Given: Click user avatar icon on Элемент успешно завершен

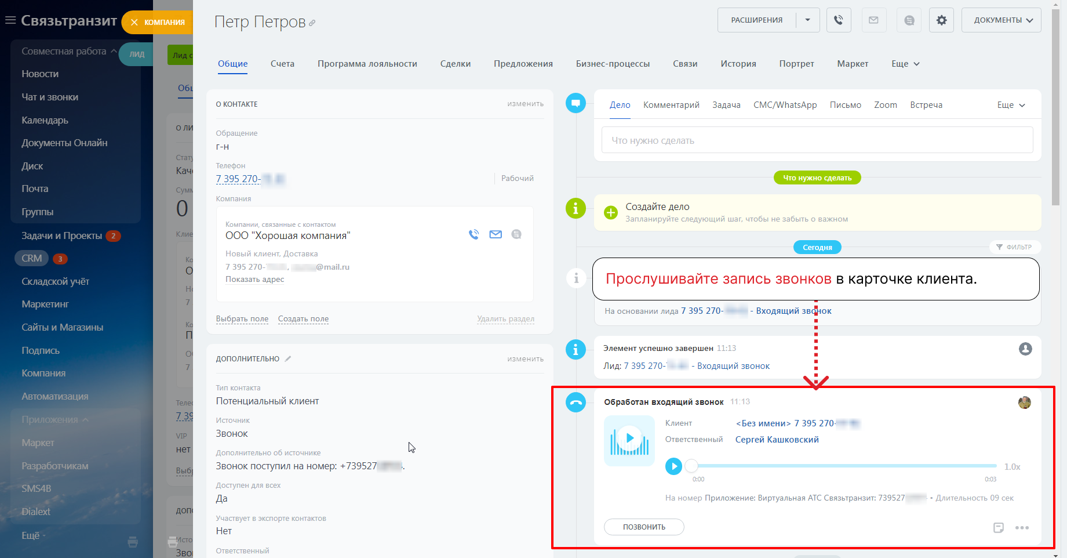Looking at the screenshot, I should pos(1025,349).
